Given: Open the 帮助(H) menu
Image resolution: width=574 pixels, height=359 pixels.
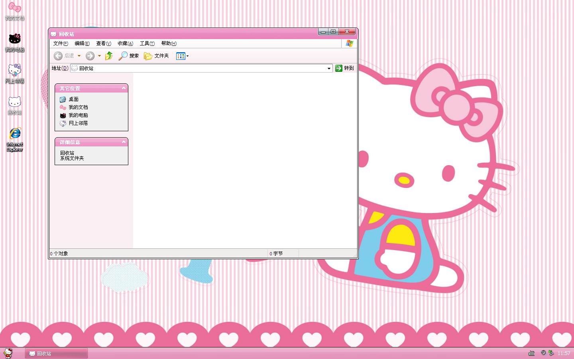Looking at the screenshot, I should pos(169,43).
